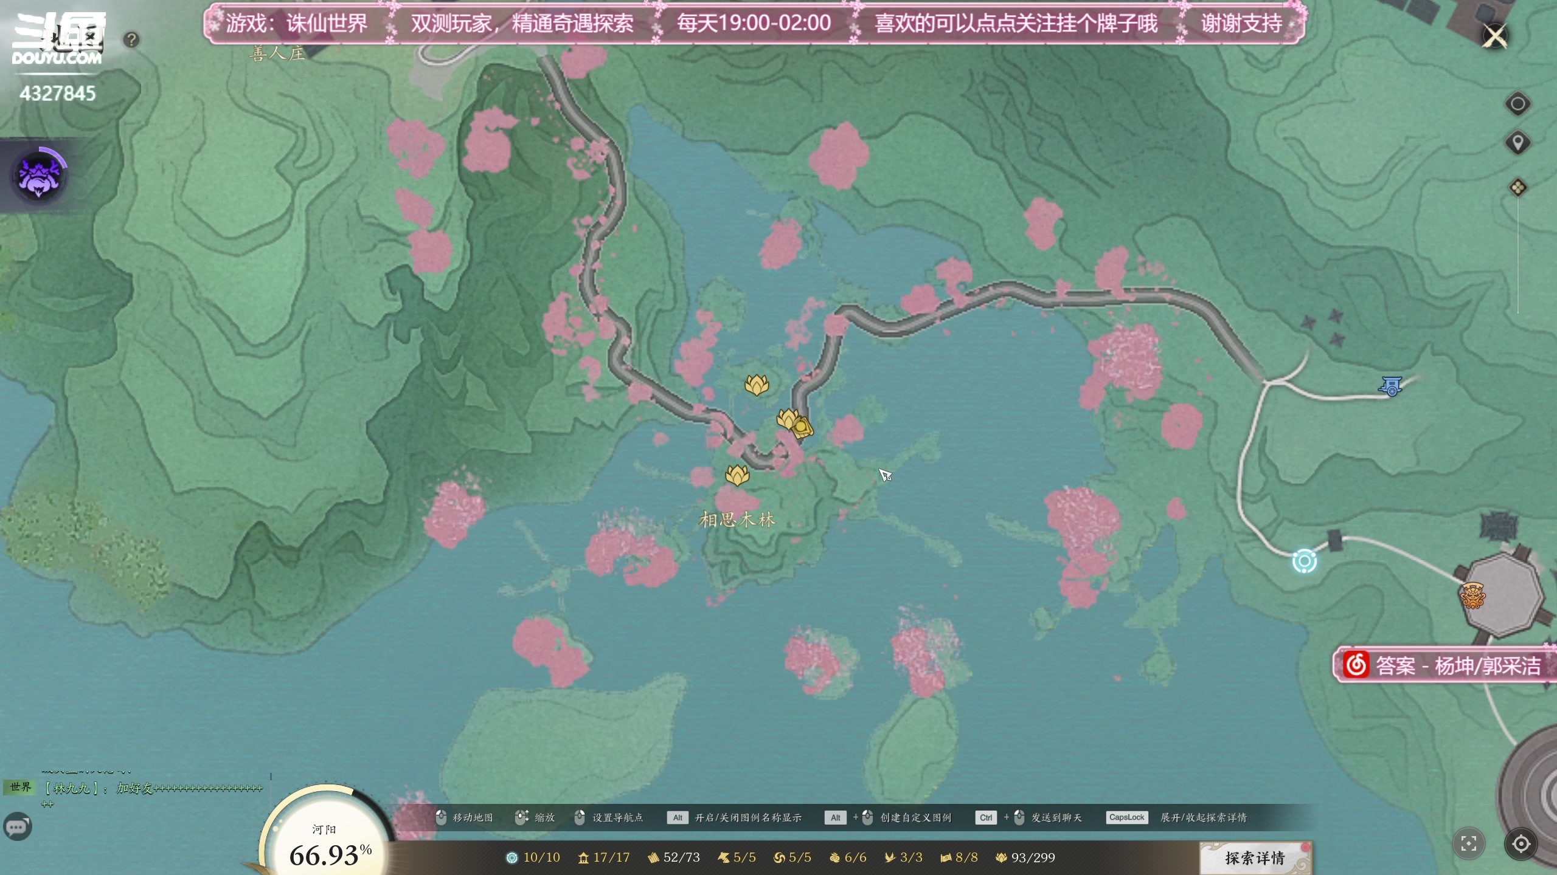The height and width of the screenshot is (875, 1557).
Task: Click the 谢谢支持 banner text
Action: 1241,23
